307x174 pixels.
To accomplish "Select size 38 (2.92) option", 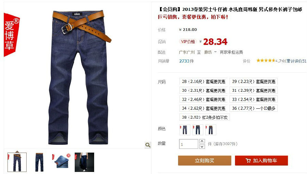I will pyautogui.click(x=205, y=117).
